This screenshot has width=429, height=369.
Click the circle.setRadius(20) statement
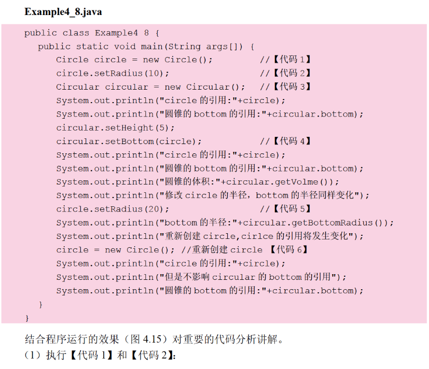click(x=113, y=209)
